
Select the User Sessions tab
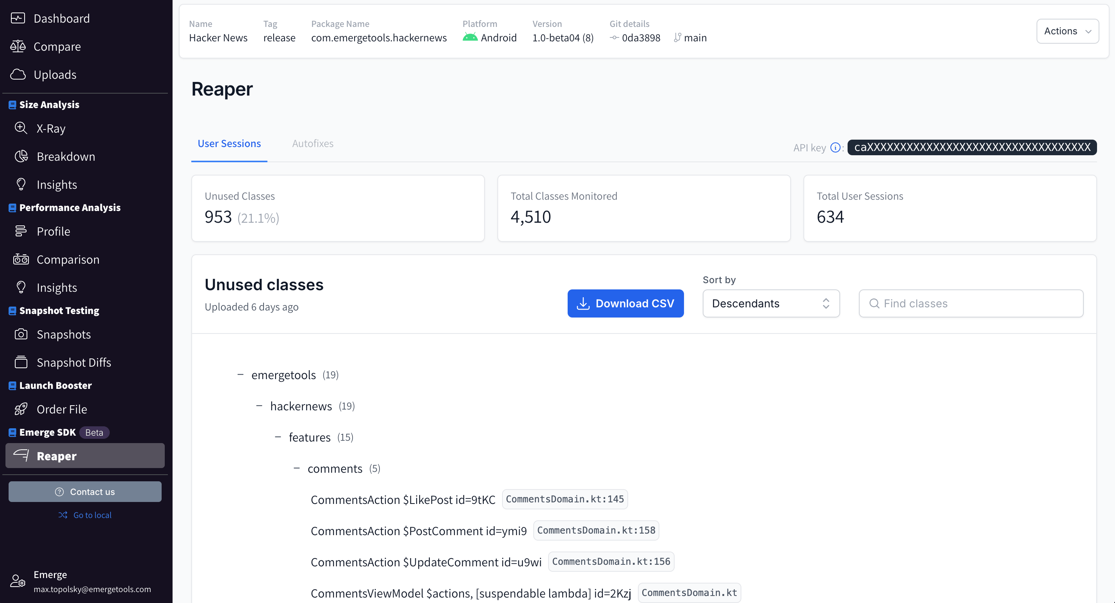(229, 143)
